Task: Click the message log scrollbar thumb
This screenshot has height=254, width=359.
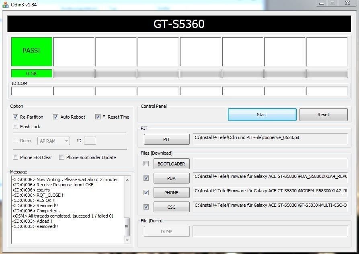Action: [127, 227]
